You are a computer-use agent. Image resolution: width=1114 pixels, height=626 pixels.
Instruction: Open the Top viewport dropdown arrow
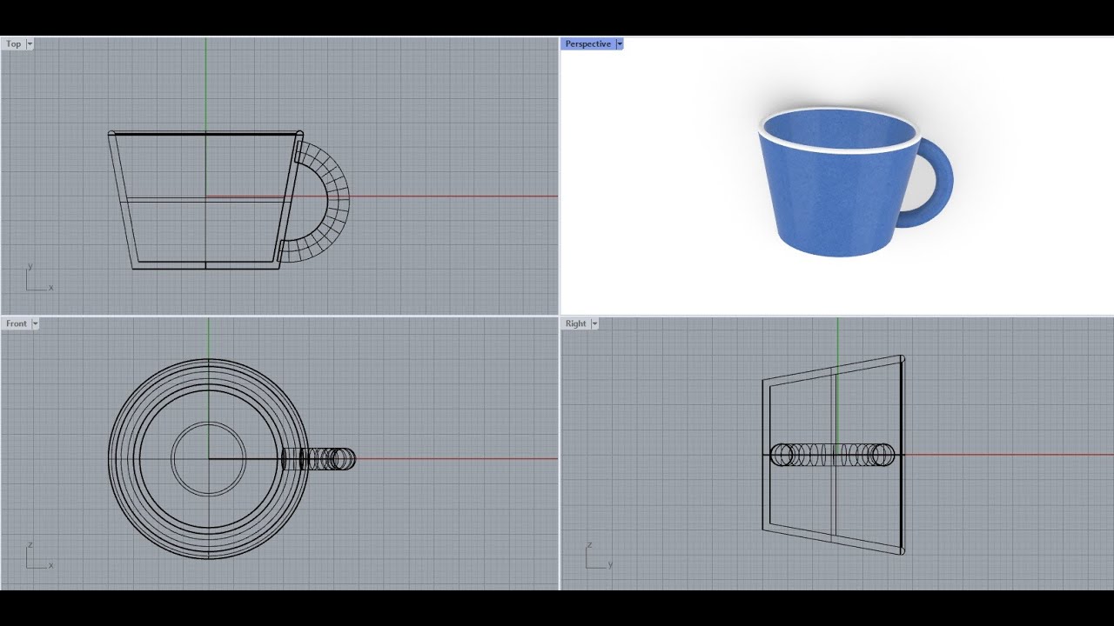[x=30, y=43]
